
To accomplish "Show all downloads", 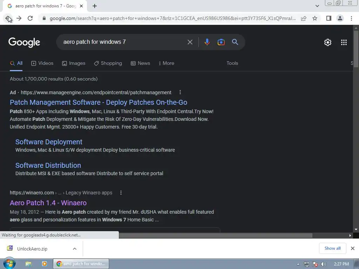I will (x=332, y=248).
